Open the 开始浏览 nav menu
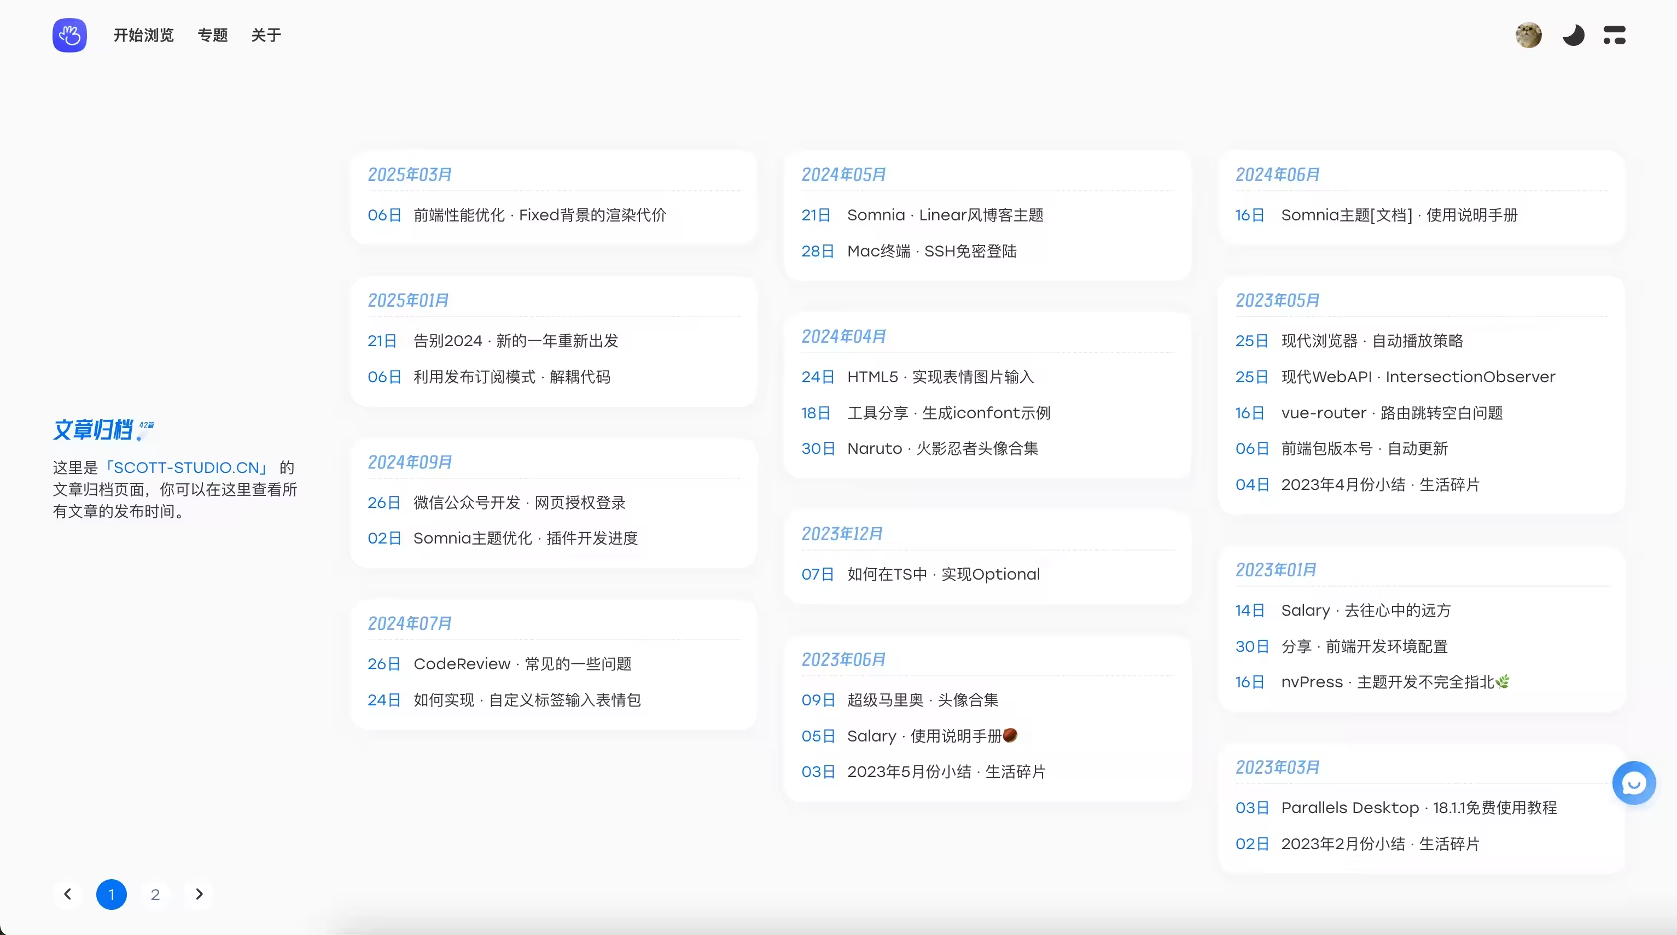1677x935 pixels. 143,35
